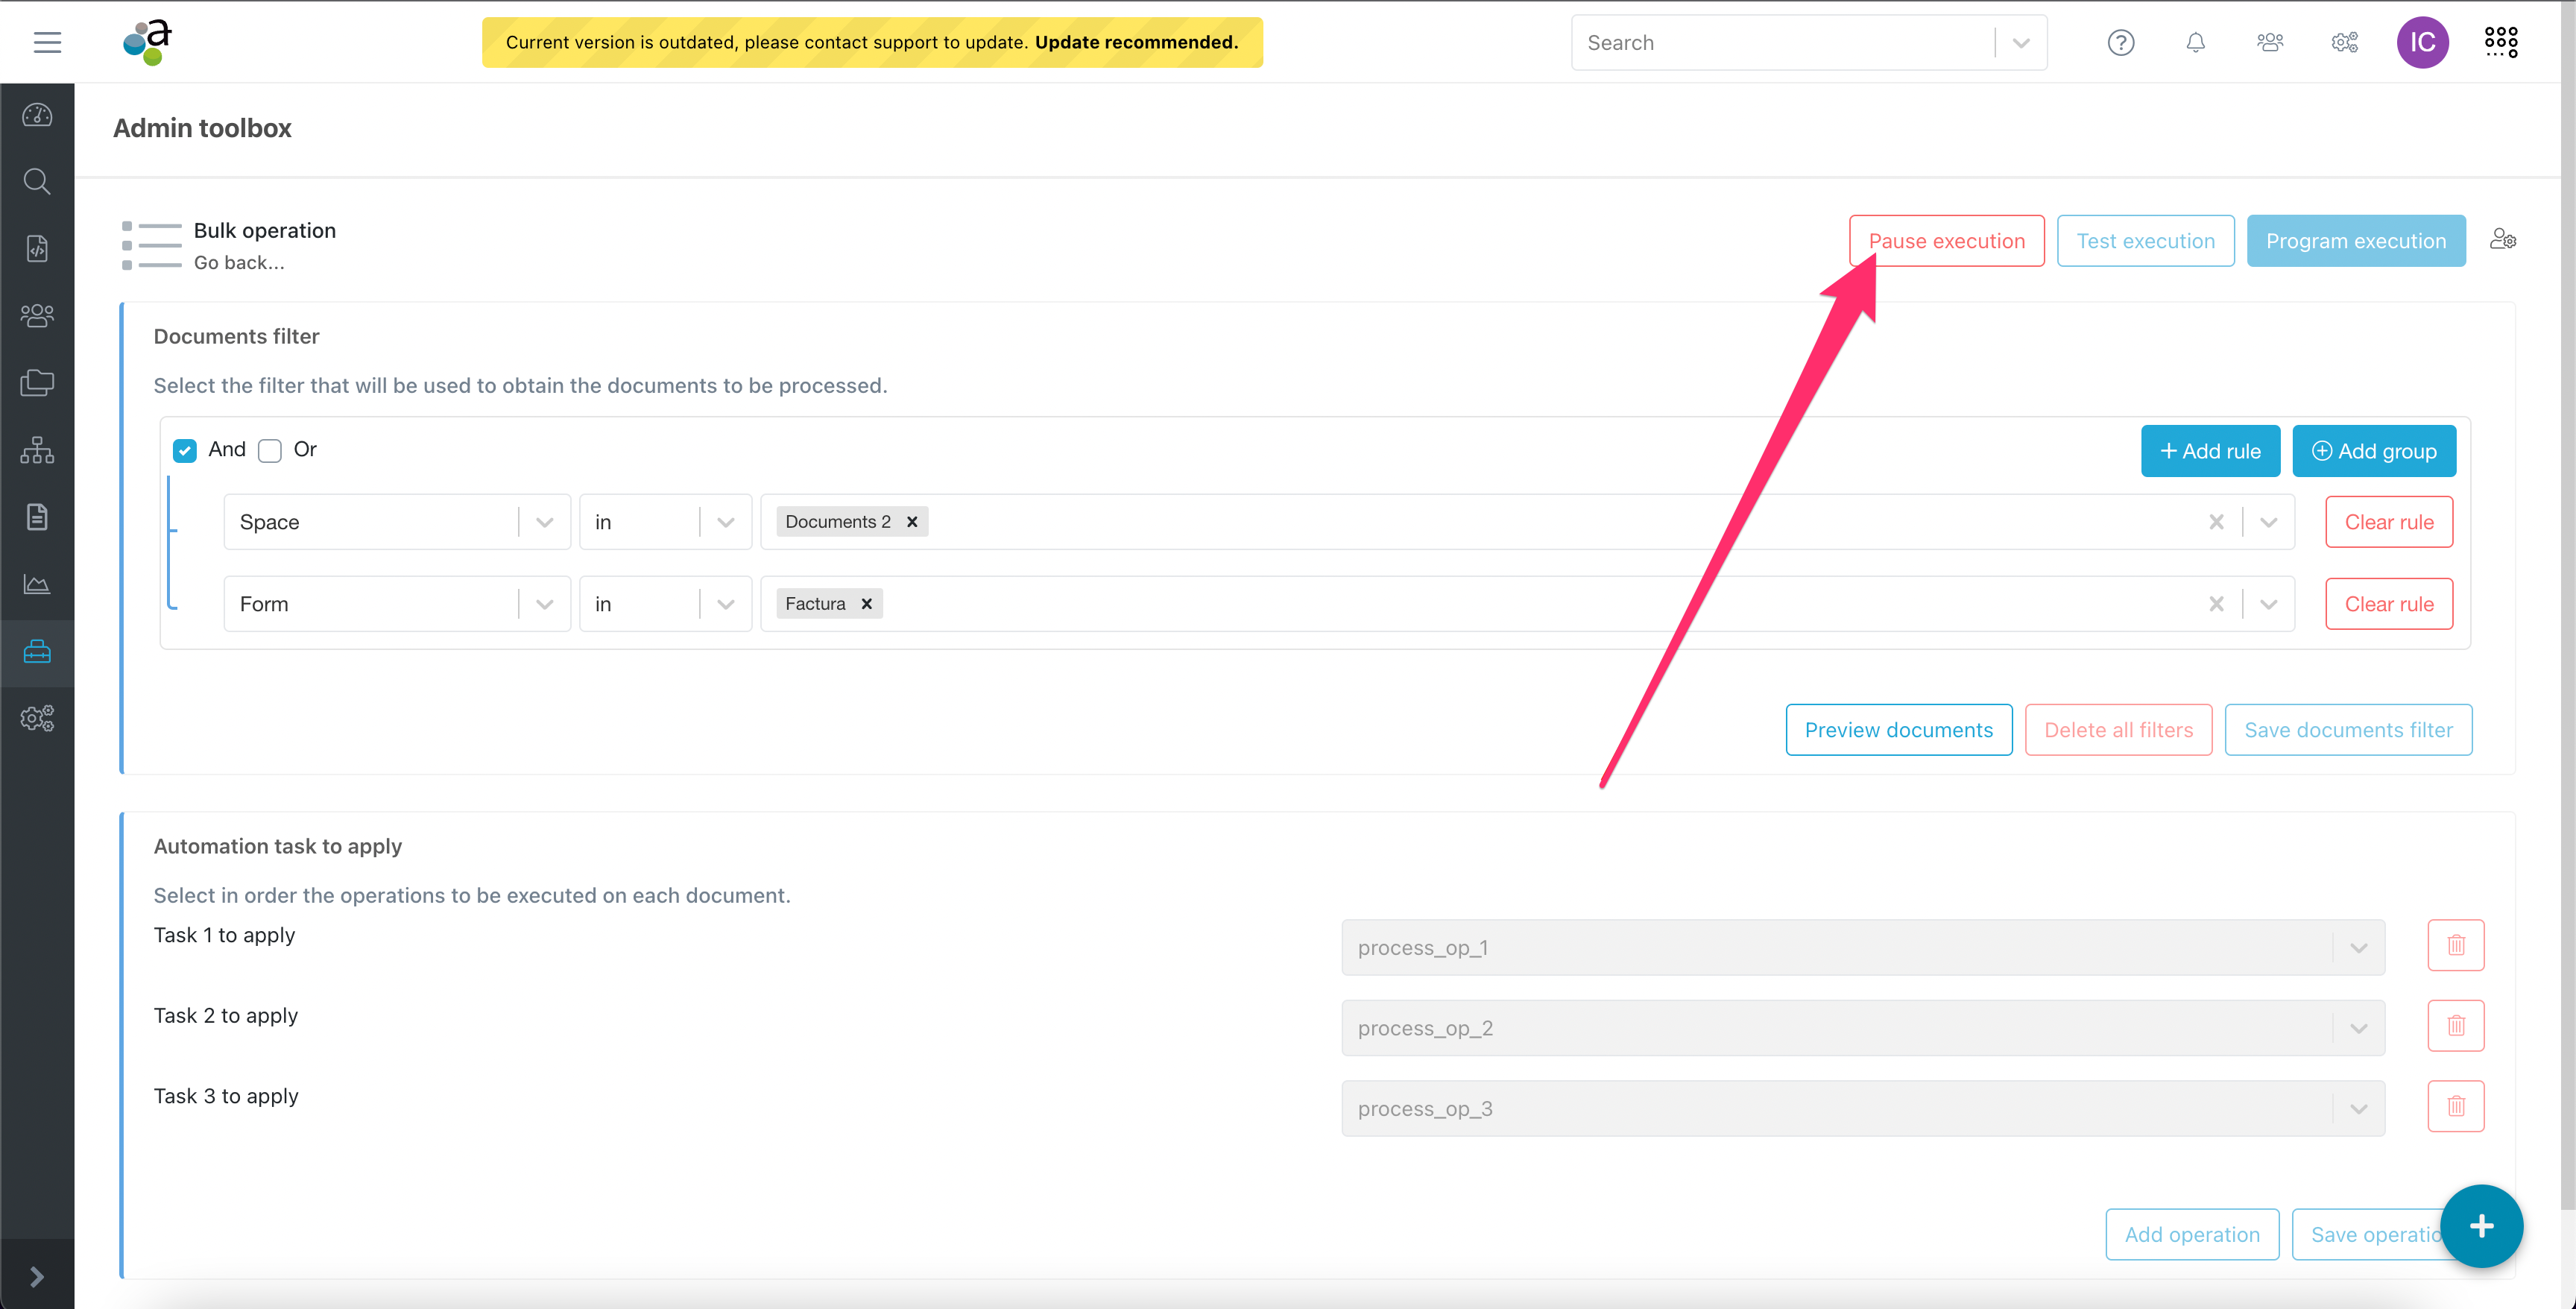Click the documents/pages icon in sidebar
The width and height of the screenshot is (2576, 1309).
click(40, 516)
